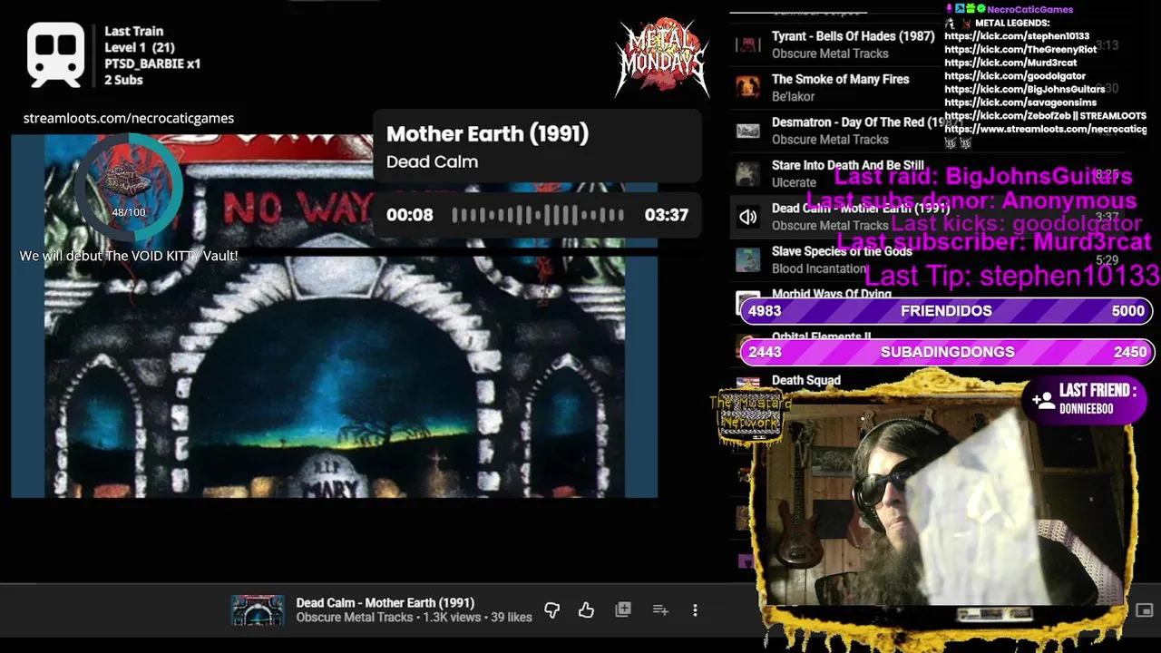Click Dead Calm artist in now-playing widget
The image size is (1161, 653).
[432, 161]
